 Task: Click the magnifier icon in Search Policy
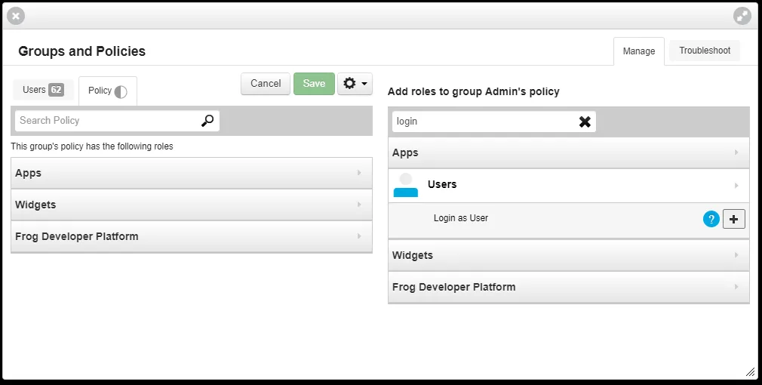(x=207, y=121)
